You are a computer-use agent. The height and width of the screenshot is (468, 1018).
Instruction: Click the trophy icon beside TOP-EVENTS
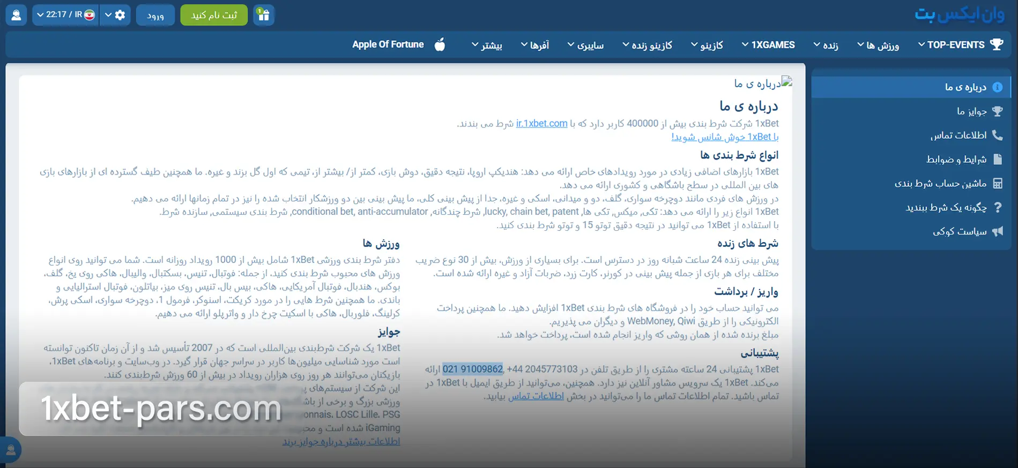(997, 44)
